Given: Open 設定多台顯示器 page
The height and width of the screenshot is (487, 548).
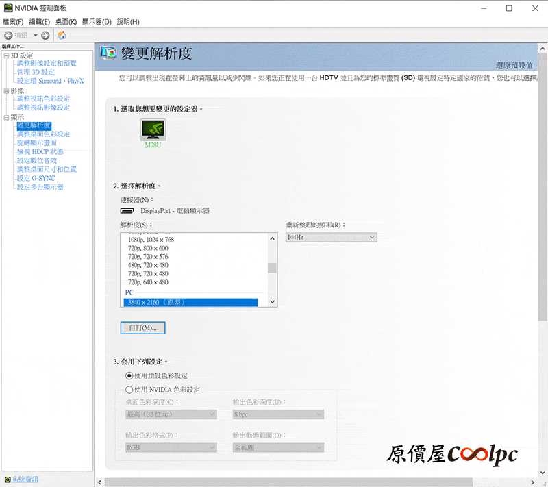Looking at the screenshot, I should [40, 187].
